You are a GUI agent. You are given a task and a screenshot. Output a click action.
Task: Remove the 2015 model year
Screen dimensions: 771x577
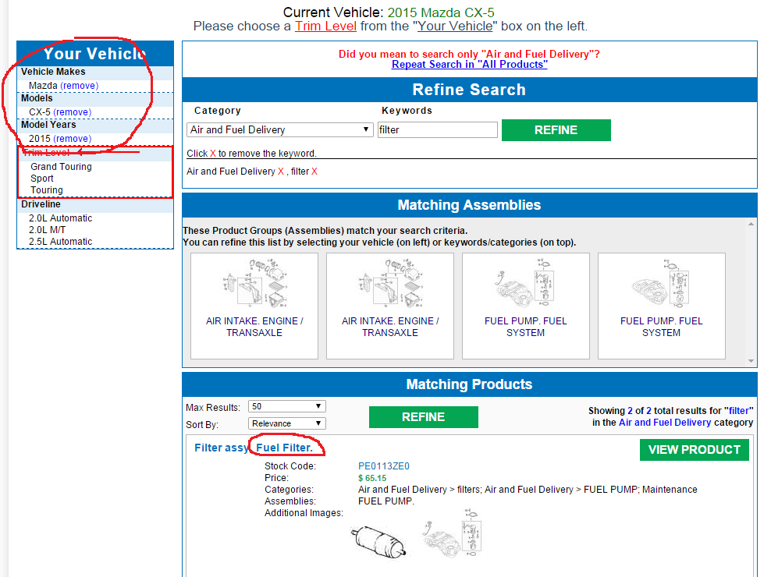72,139
